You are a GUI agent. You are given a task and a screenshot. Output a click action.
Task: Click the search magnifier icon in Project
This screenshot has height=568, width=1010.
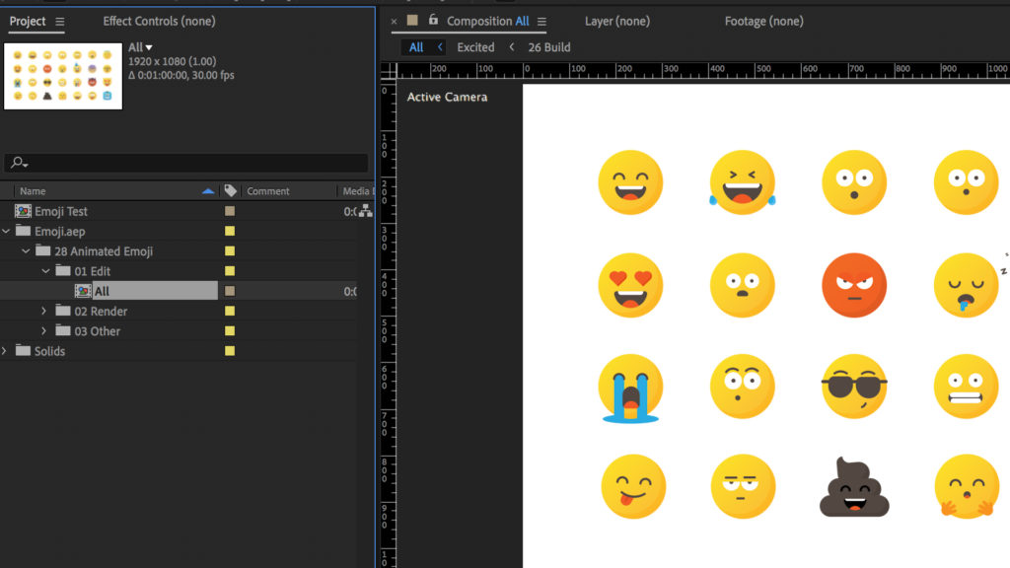[17, 164]
